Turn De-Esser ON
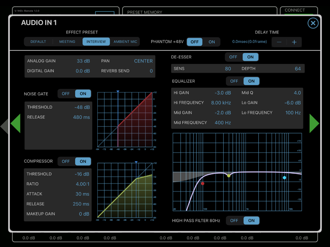Image resolution: width=330 pixels, height=247 pixels. pyautogui.click(x=250, y=57)
